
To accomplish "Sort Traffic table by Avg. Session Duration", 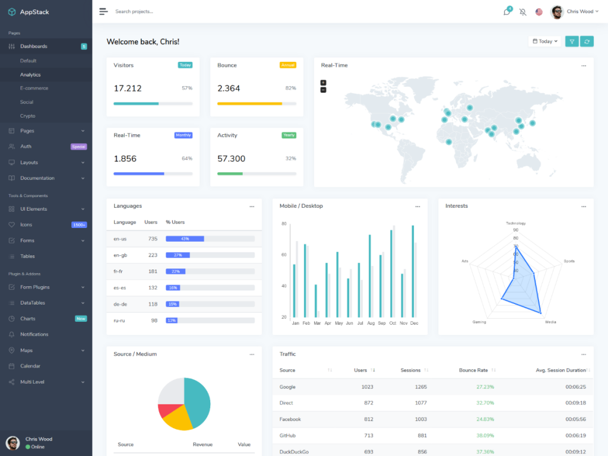I will [x=563, y=370].
